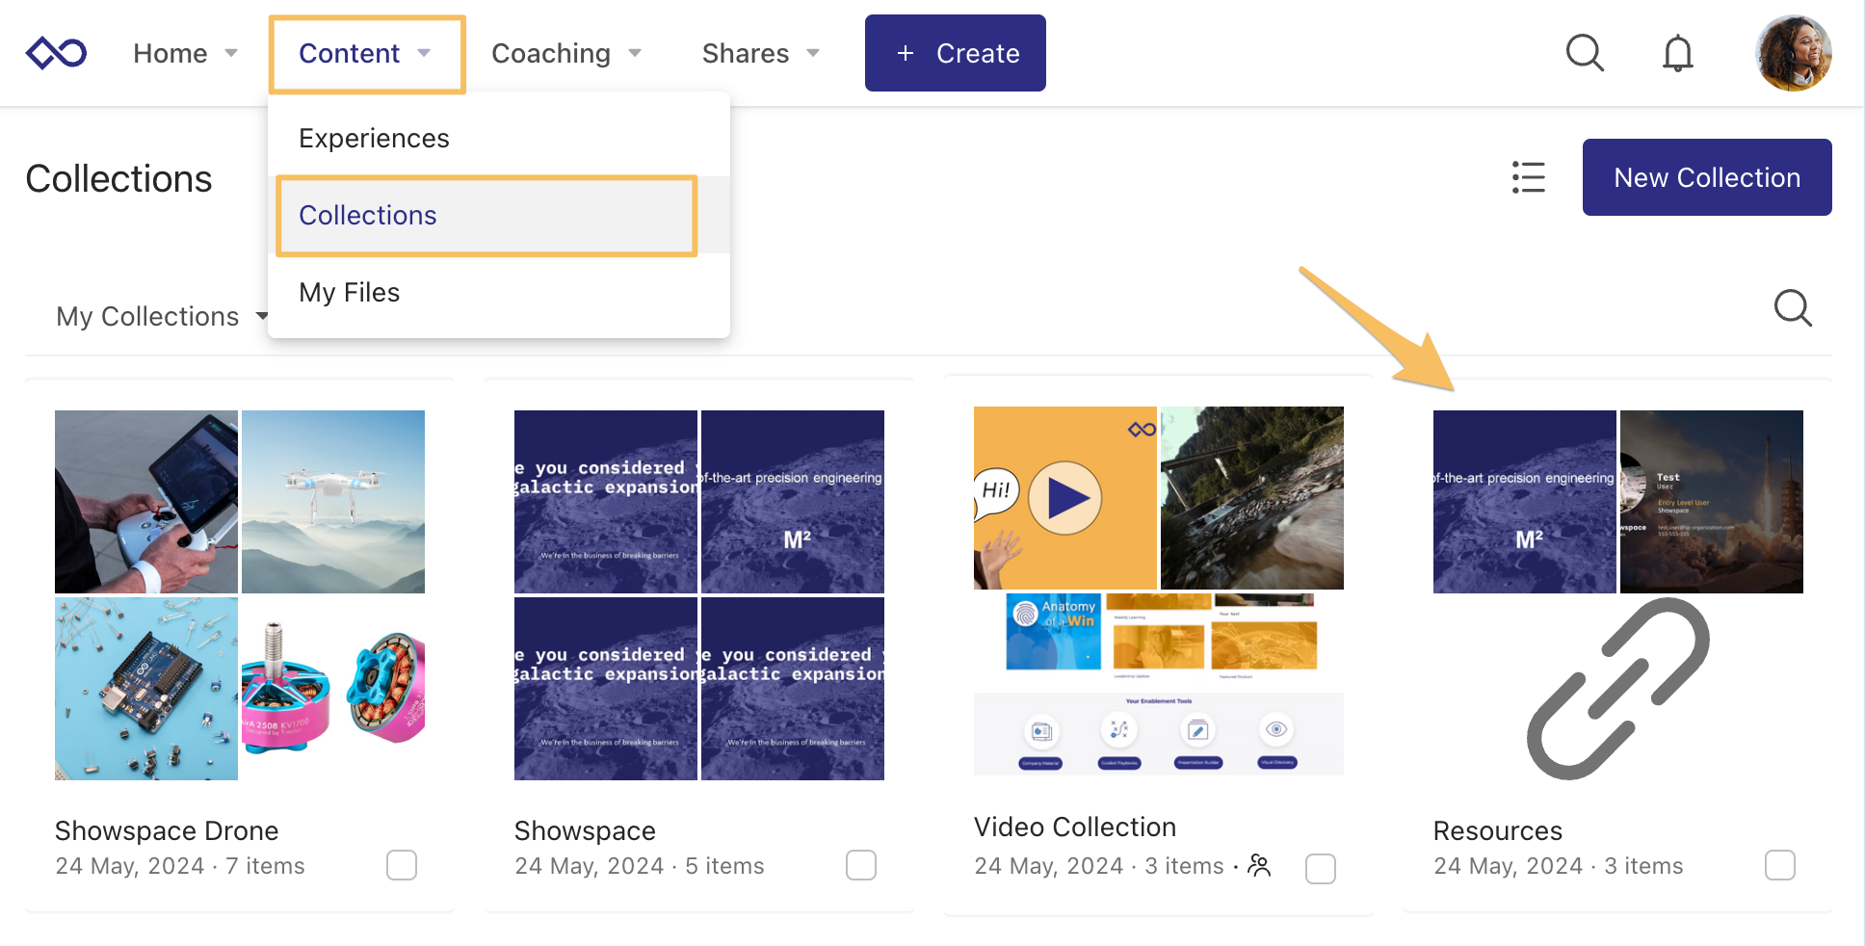Click the infinity logo icon
Image resolution: width=1865 pixels, height=946 pixels.
pos(56,53)
